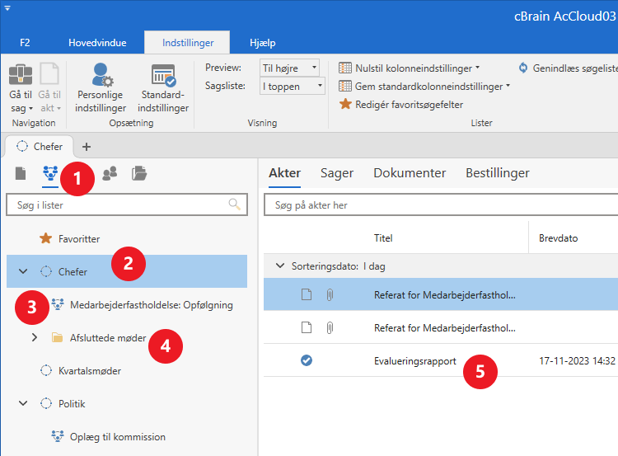The width and height of the screenshot is (618, 456).
Task: Open Personlige indstillinger
Action: point(101,88)
